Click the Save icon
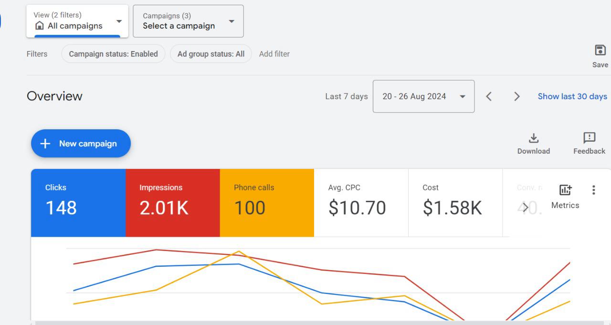The width and height of the screenshot is (611, 325). [x=600, y=51]
